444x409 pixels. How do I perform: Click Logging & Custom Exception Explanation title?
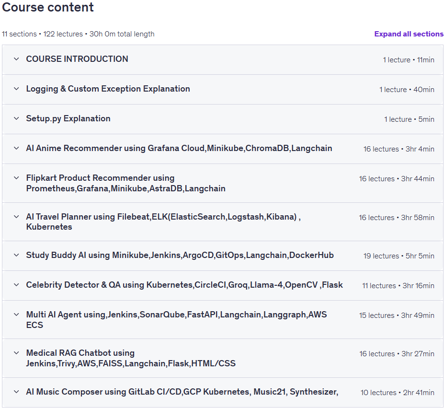tap(108, 89)
